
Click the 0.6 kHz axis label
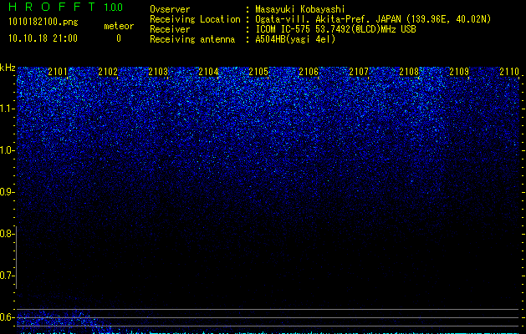pyautogui.click(x=7, y=317)
